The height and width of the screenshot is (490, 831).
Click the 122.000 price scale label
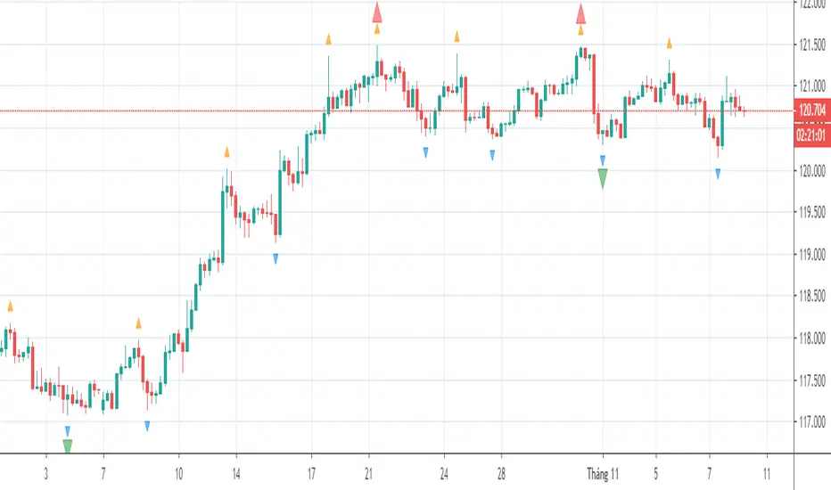click(810, 3)
